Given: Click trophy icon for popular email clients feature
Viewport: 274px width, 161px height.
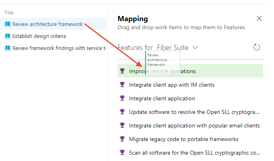Looking at the screenshot, I should [122, 125].
